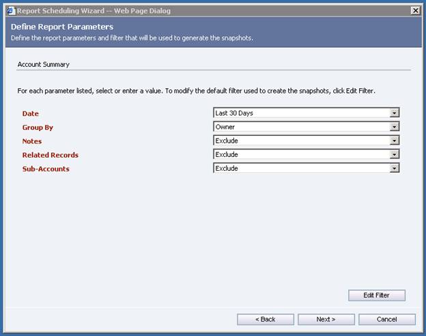Select the Sub-Accounts parameter label
This screenshot has height=336, width=426.
46,169
